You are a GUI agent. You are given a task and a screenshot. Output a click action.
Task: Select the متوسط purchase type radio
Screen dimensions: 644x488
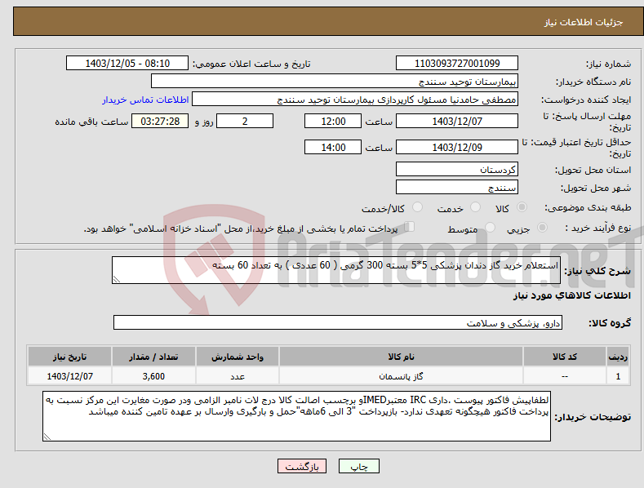(x=490, y=228)
